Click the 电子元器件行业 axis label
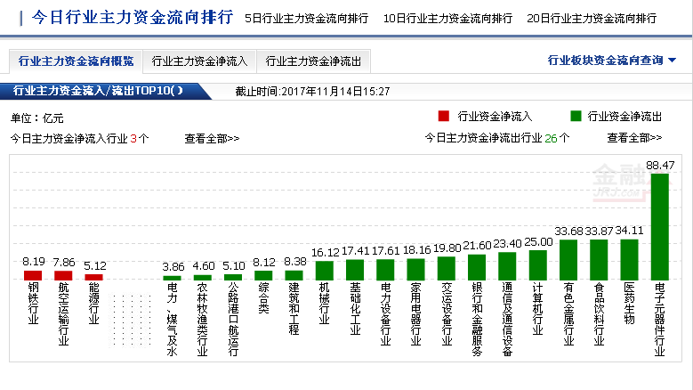Screen dimensions: 693x390 (x=659, y=320)
